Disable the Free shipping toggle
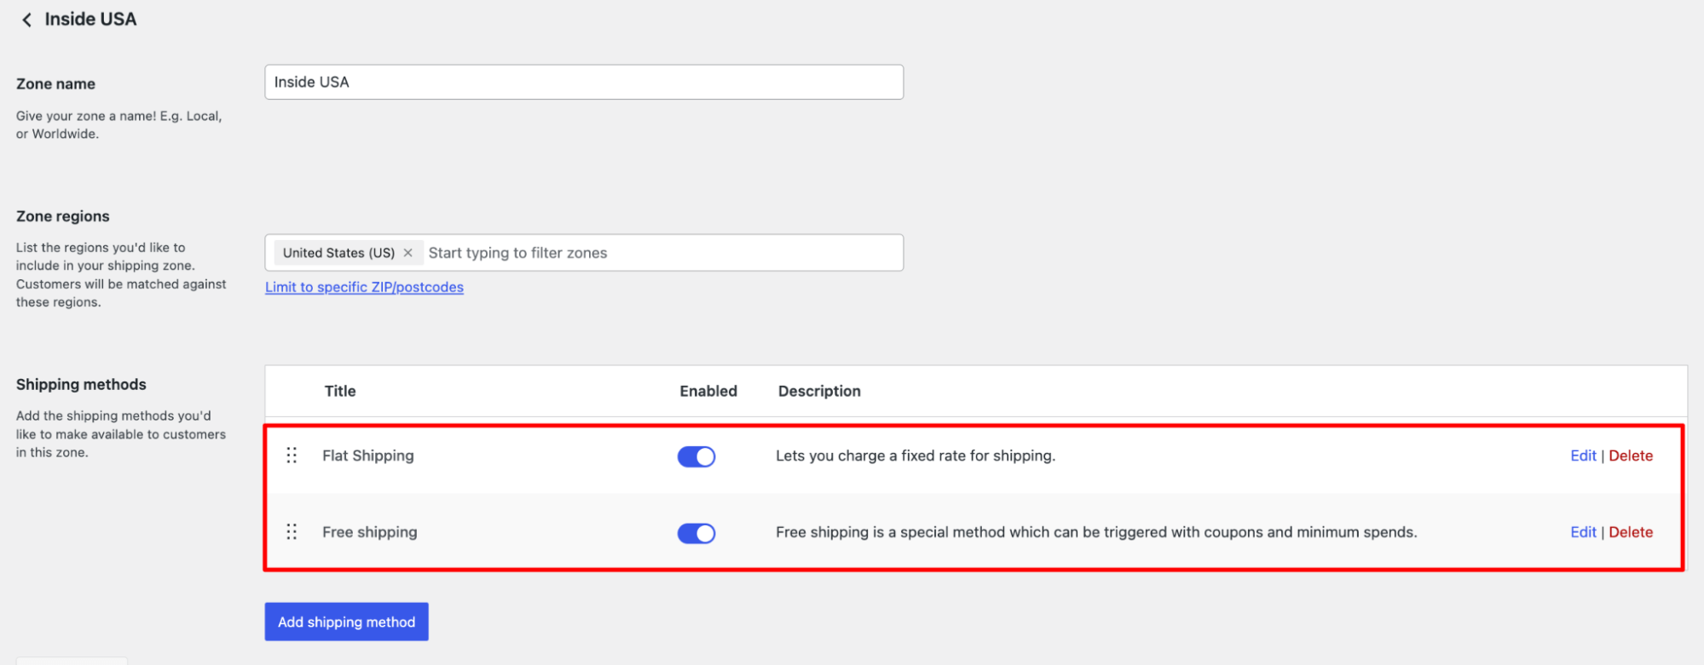The width and height of the screenshot is (1704, 665). (696, 533)
